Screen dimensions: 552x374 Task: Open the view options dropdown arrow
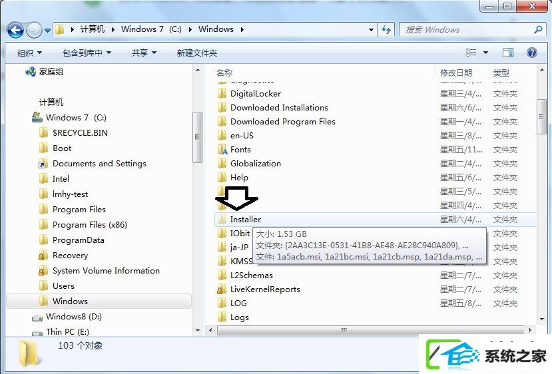(485, 53)
